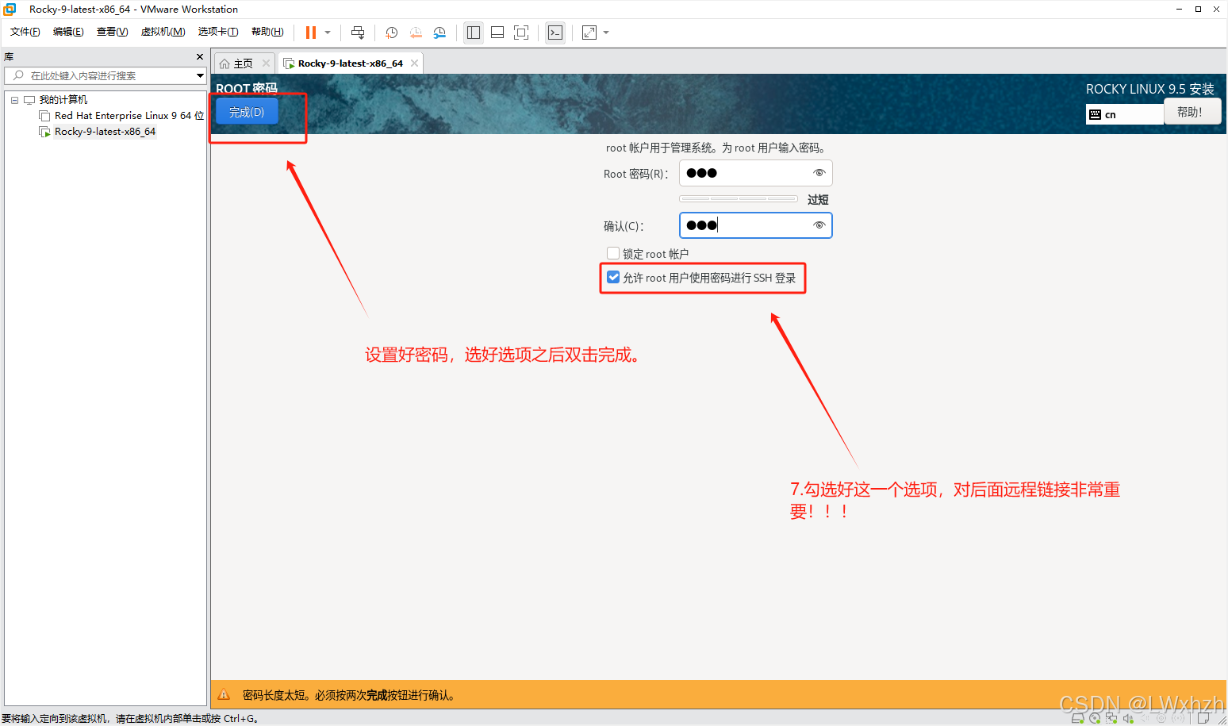This screenshot has height=726, width=1228.
Task: Click the message log note icon
Action: [1203, 718]
